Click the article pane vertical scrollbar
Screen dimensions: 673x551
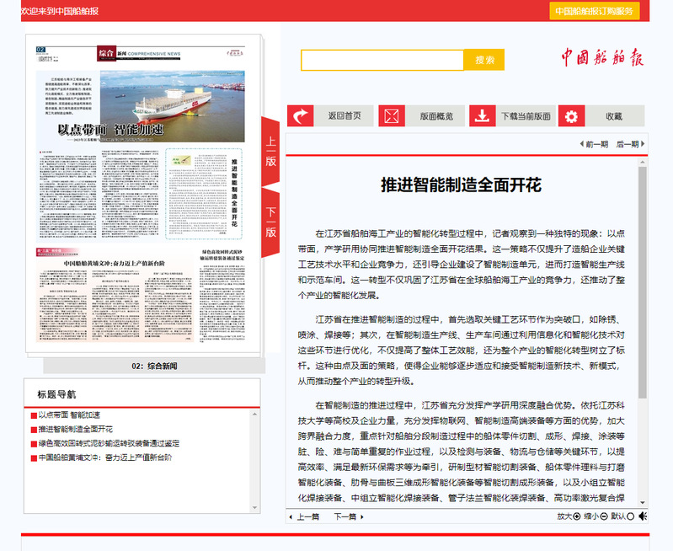click(x=643, y=286)
